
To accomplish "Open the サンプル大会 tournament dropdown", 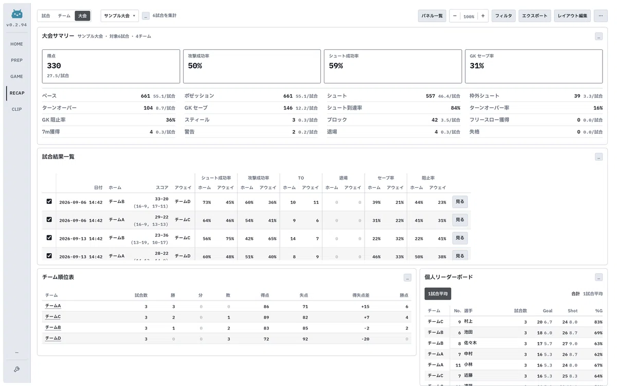I will click(x=119, y=16).
